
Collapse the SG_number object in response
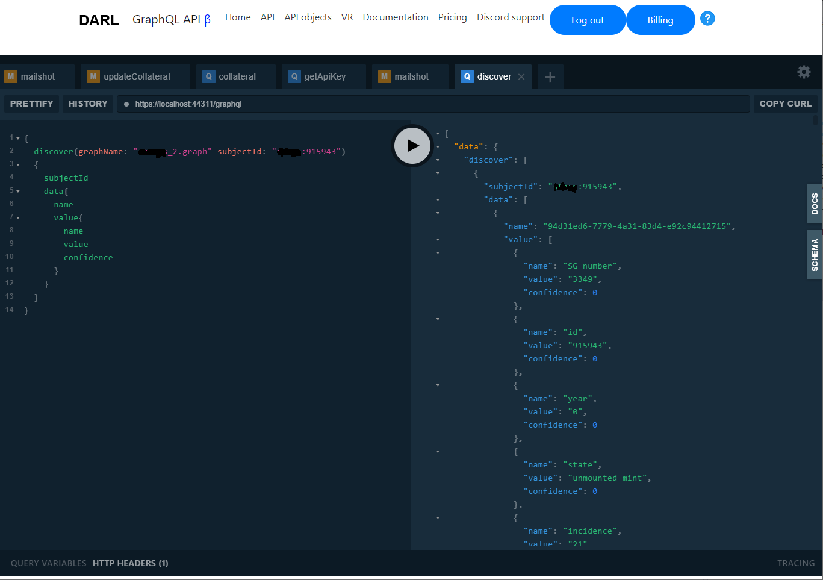pyautogui.click(x=438, y=253)
